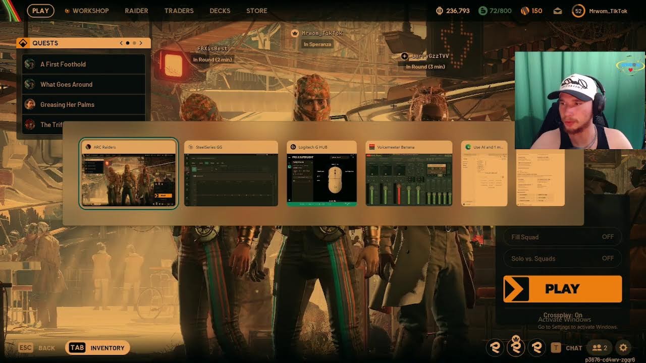
Task: Click the Mrwom_TikTok profile name in top bar
Action: click(x=608, y=11)
